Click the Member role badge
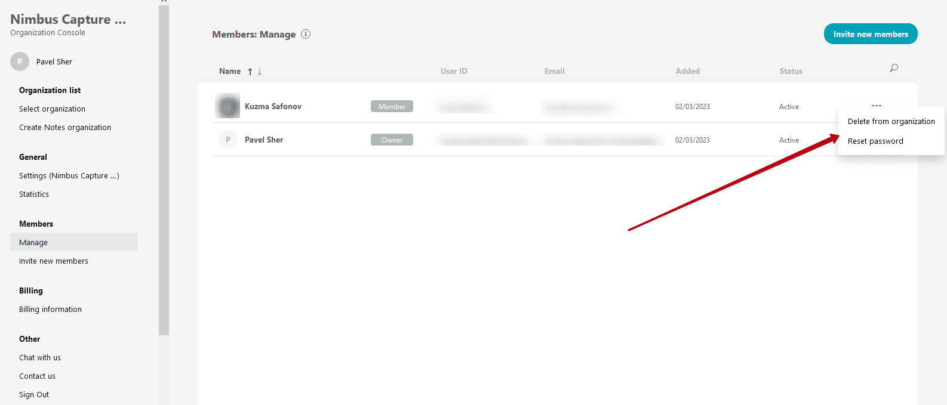The height and width of the screenshot is (405, 947). (x=392, y=106)
